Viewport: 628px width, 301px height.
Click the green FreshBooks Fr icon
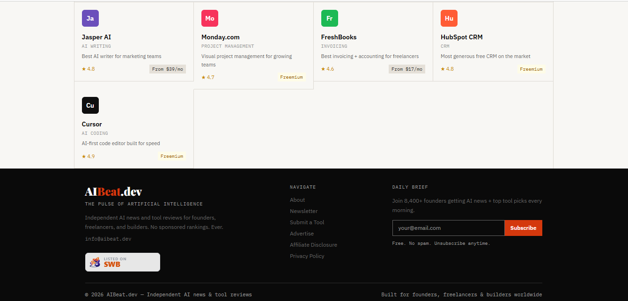click(330, 18)
